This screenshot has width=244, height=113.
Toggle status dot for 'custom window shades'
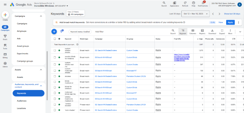(x=59, y=50)
